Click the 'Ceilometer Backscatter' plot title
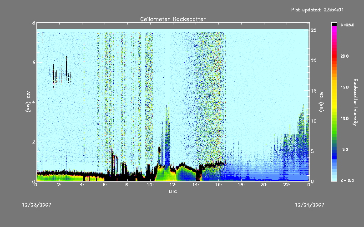The height and width of the screenshot is (227, 364). pos(173,19)
